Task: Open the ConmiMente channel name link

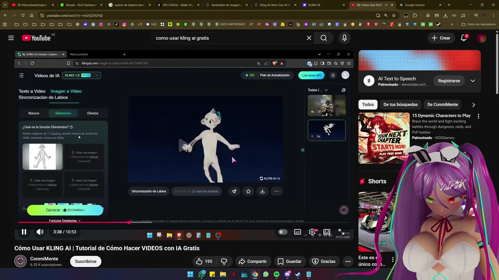Action: coord(44,259)
